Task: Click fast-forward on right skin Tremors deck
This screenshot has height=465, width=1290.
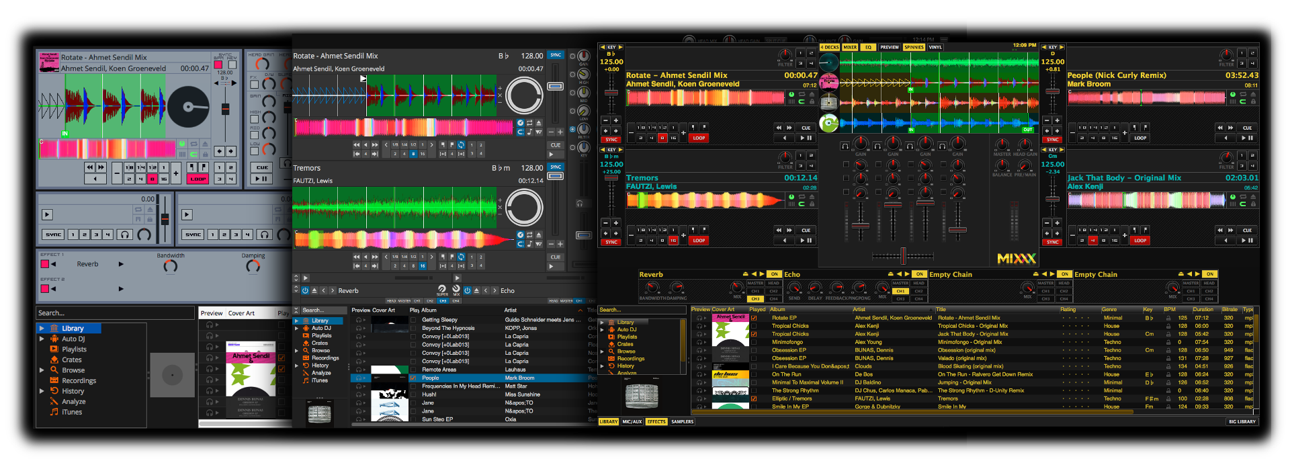Action: click(x=789, y=230)
